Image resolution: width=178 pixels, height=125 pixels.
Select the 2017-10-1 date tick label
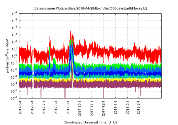pyautogui.click(x=80, y=108)
